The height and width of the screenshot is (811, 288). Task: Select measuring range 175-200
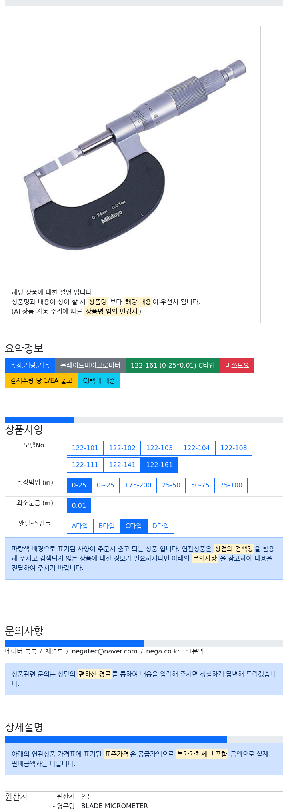point(138,485)
